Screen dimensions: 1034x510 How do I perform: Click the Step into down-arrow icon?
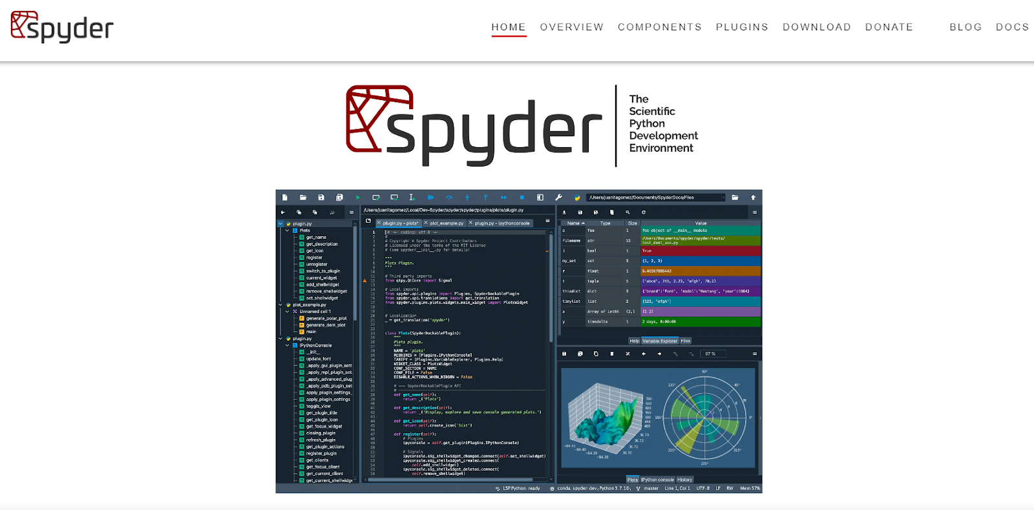[x=467, y=198]
